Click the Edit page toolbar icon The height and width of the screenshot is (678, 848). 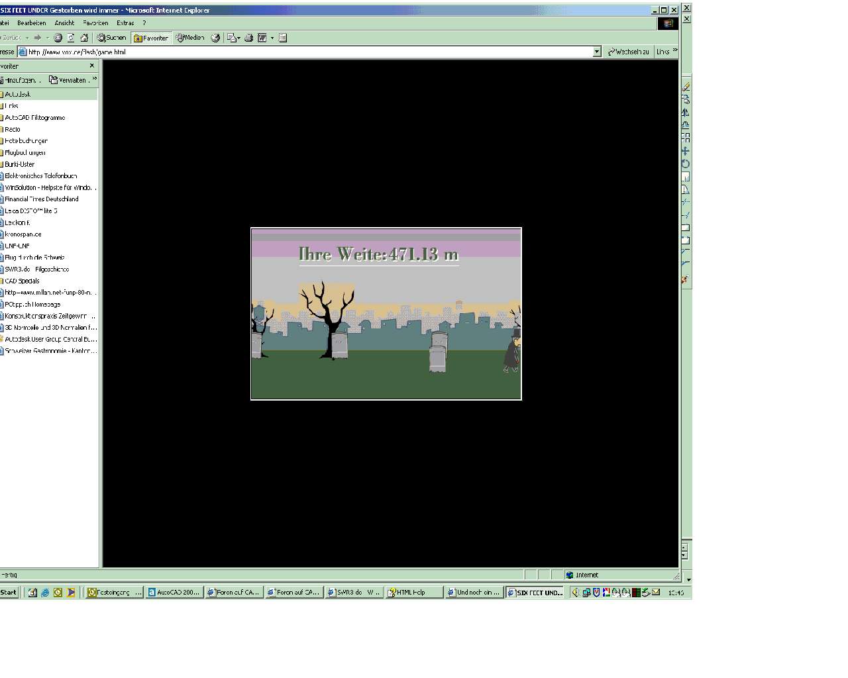(262, 38)
